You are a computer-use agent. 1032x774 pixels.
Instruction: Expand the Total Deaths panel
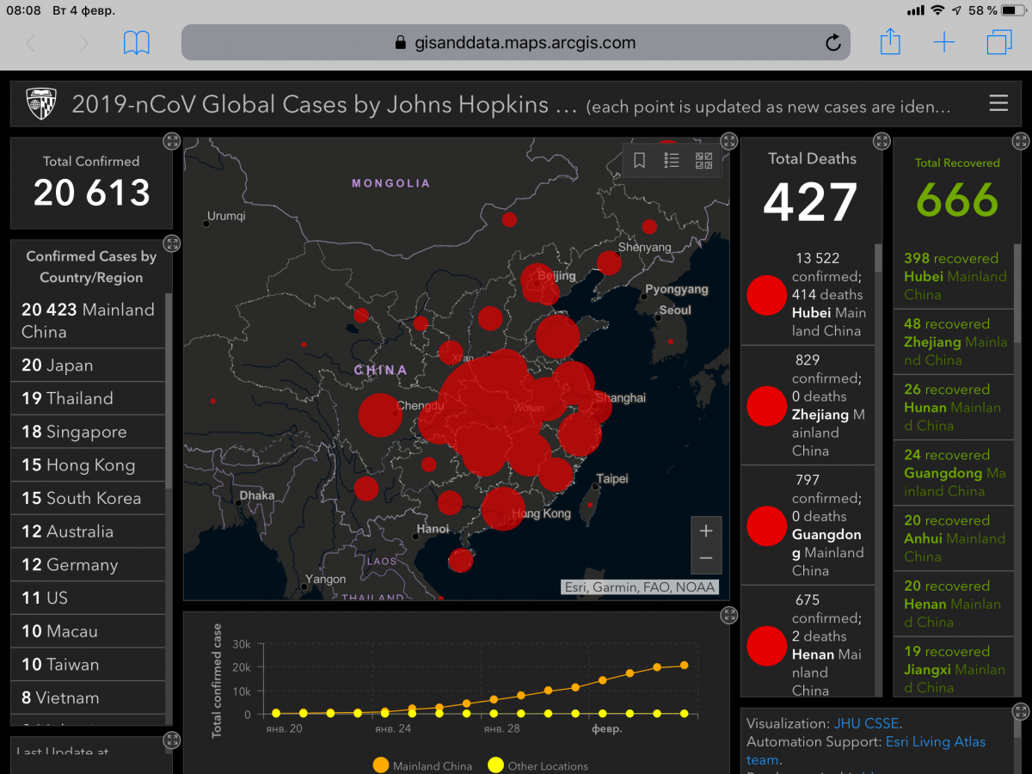tap(881, 141)
